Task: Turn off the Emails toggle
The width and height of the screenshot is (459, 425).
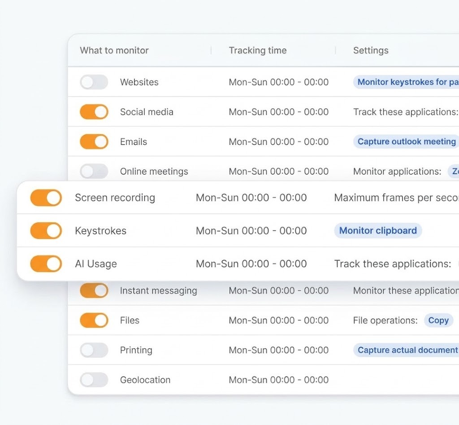Action: coord(94,142)
